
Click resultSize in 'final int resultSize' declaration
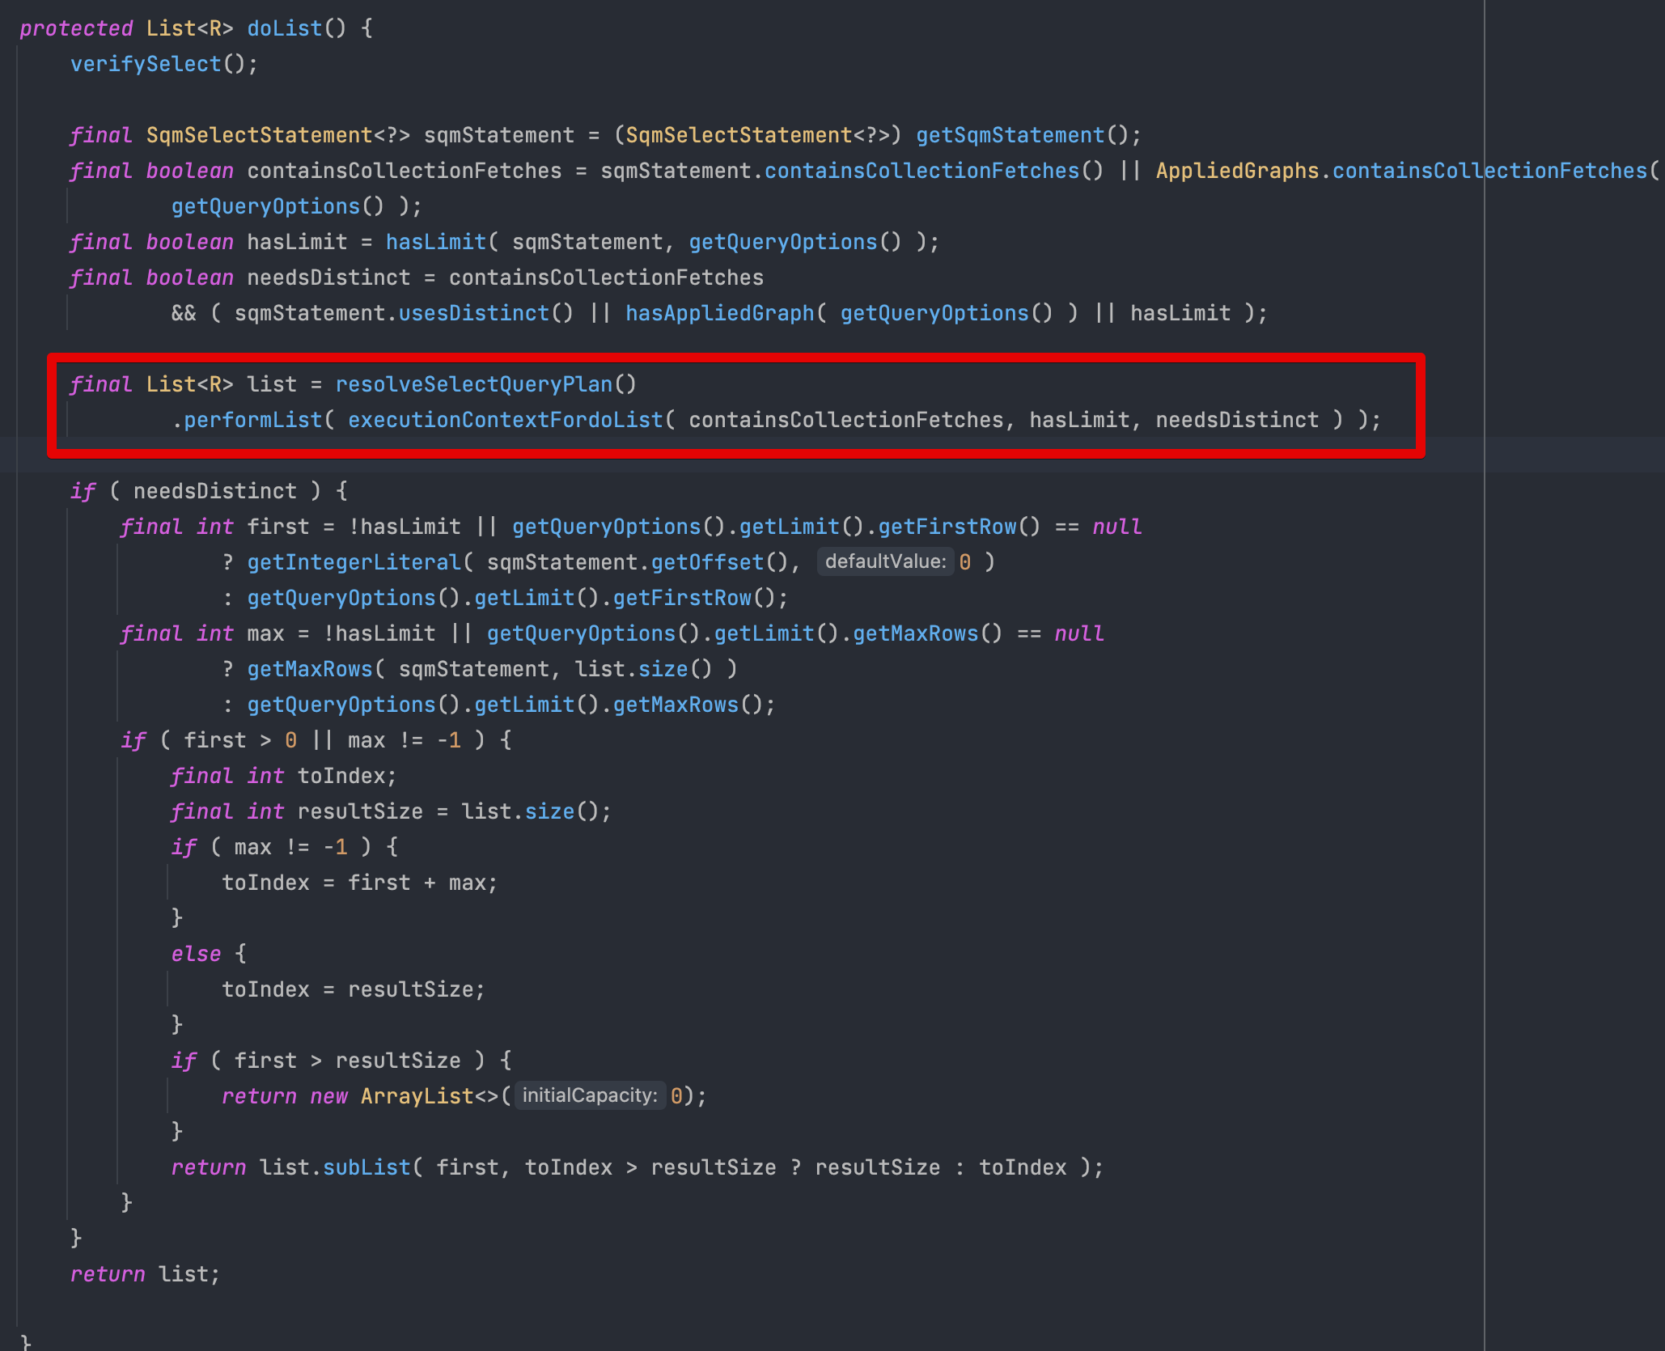coord(360,811)
